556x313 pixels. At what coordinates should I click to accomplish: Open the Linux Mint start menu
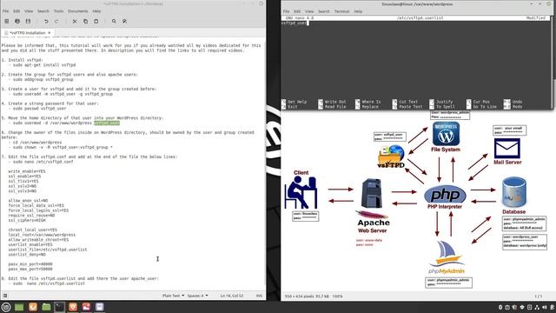tap(6, 307)
